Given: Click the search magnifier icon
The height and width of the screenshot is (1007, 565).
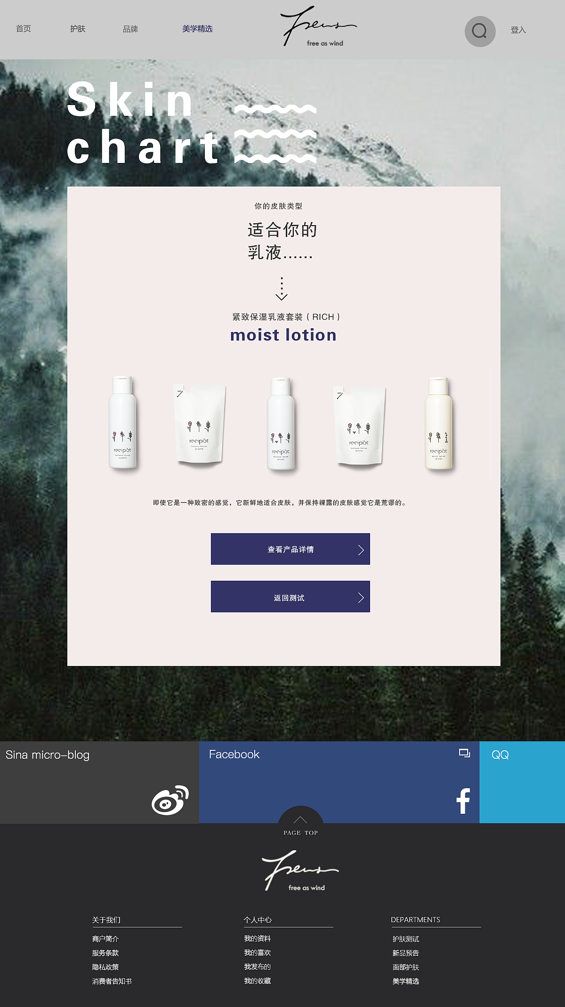Looking at the screenshot, I should click(x=480, y=32).
